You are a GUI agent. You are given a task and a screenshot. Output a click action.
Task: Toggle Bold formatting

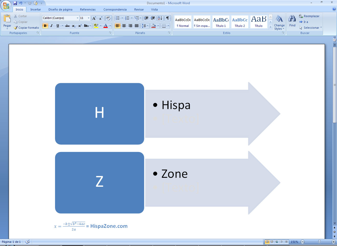tap(45, 26)
